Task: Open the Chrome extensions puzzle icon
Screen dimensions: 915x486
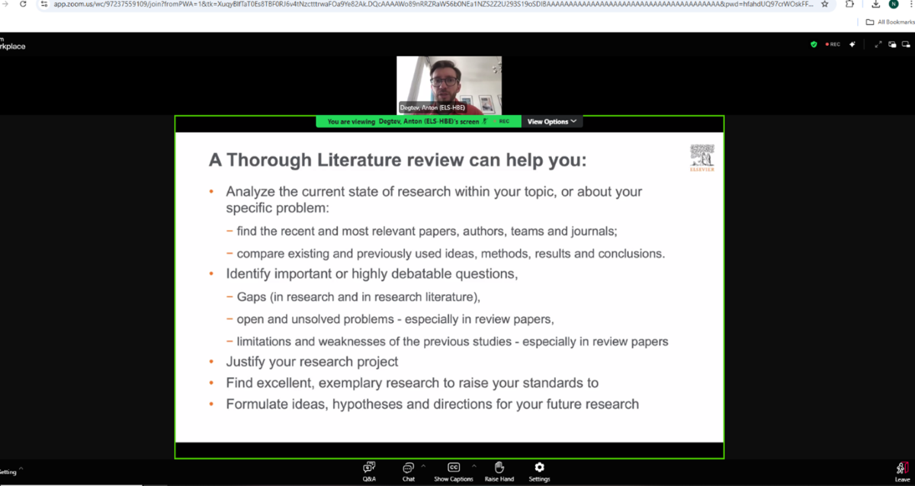Action: [850, 4]
